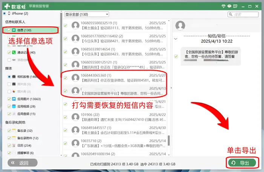Click the Export (导出) button
The height and width of the screenshot is (172, 264).
[242, 163]
